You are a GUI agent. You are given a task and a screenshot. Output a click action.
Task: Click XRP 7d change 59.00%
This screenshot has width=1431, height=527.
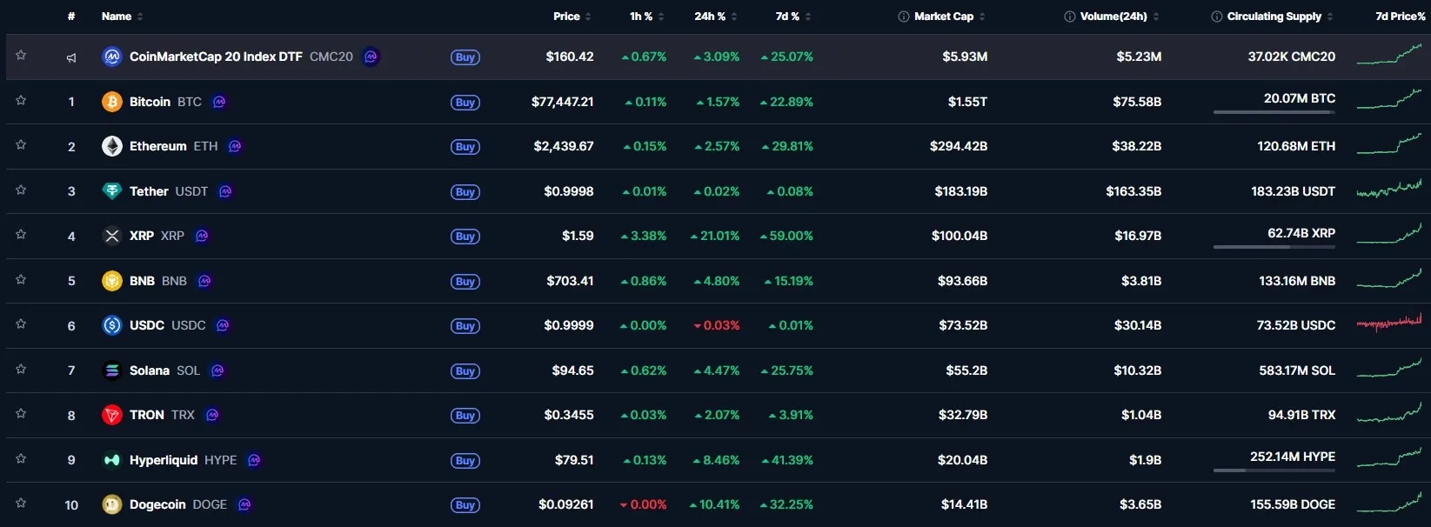click(786, 236)
